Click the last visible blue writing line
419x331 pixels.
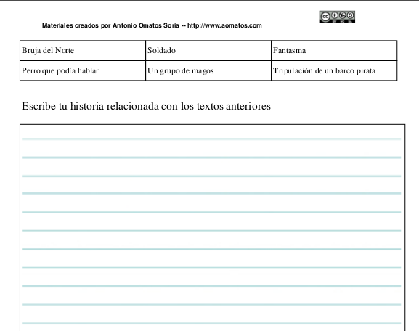pyautogui.click(x=211, y=323)
